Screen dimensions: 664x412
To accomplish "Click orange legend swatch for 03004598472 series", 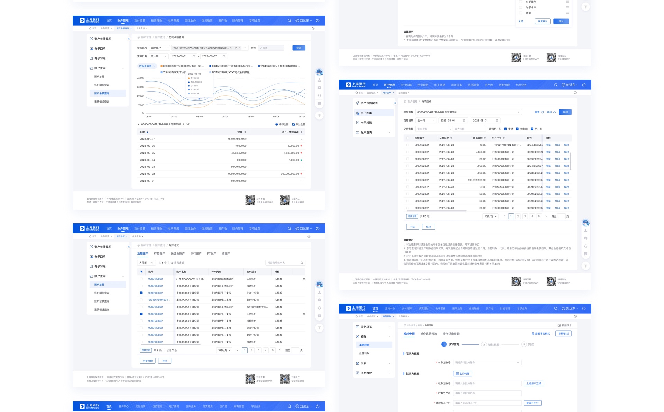I will pyautogui.click(x=162, y=66).
